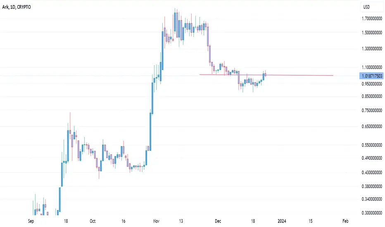This screenshot has width=385, height=227.
Task: Click the 1.700000000 price axis label
Action: (x=372, y=19)
